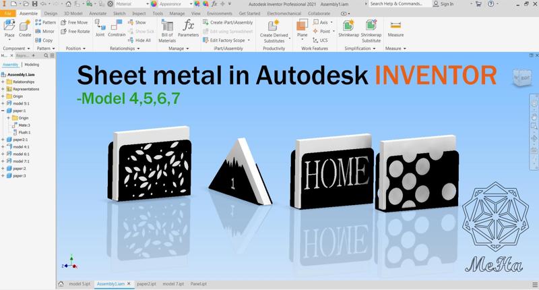539x290 pixels.
Task: Open the File menu tab
Action: (x=7, y=13)
